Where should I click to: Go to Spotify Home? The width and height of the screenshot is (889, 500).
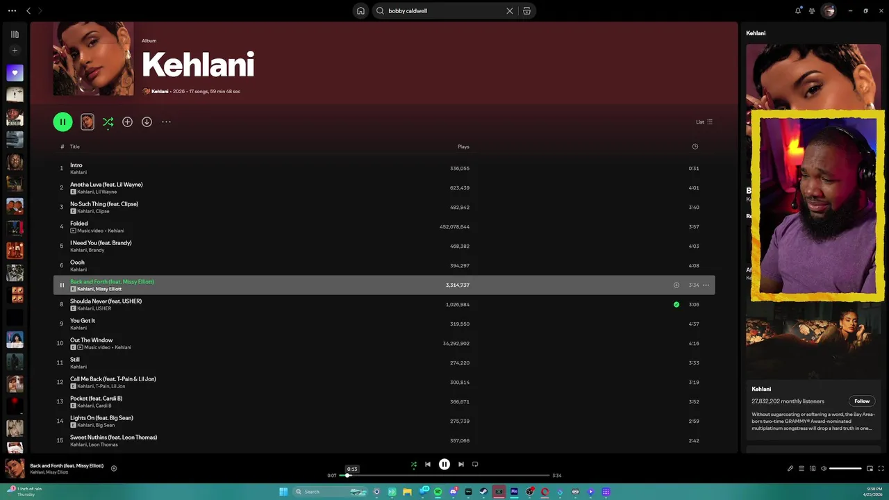[x=360, y=10]
